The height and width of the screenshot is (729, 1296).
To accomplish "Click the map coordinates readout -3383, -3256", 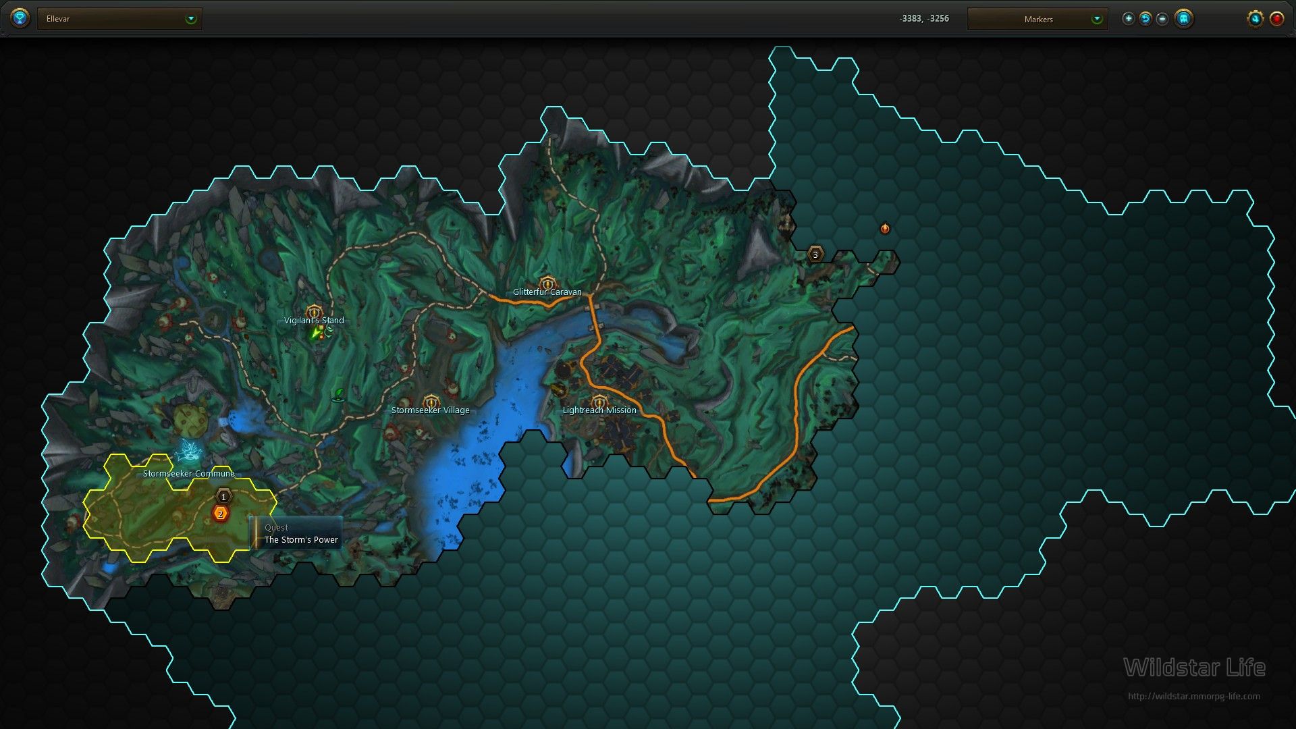I will [924, 19].
